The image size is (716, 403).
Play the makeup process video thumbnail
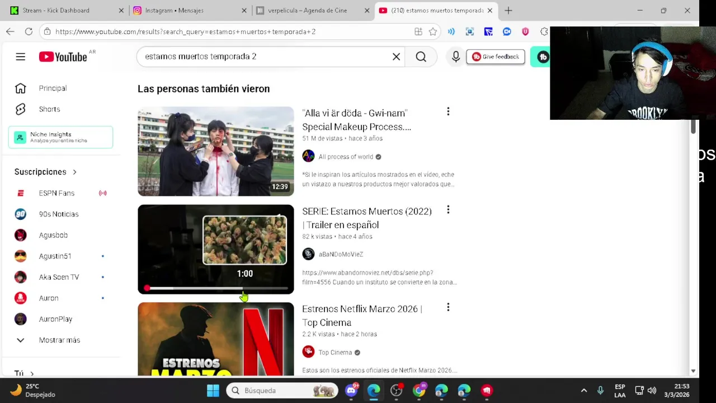(x=215, y=151)
